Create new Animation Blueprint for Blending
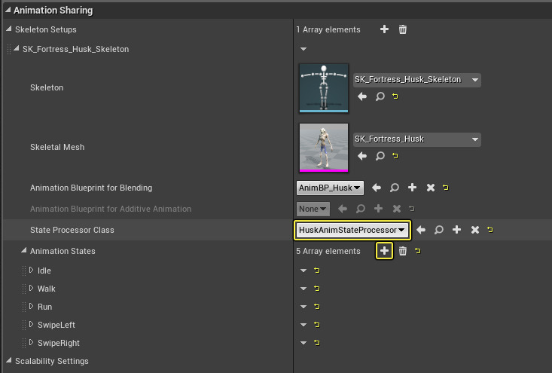This screenshot has width=552, height=373. coord(412,188)
